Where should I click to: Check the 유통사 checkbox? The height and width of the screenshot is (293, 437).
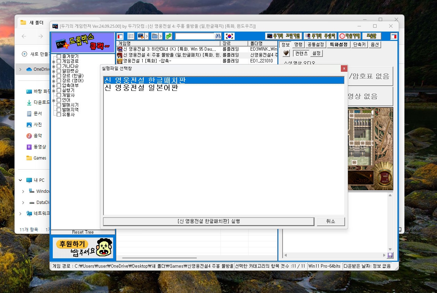pyautogui.click(x=59, y=114)
